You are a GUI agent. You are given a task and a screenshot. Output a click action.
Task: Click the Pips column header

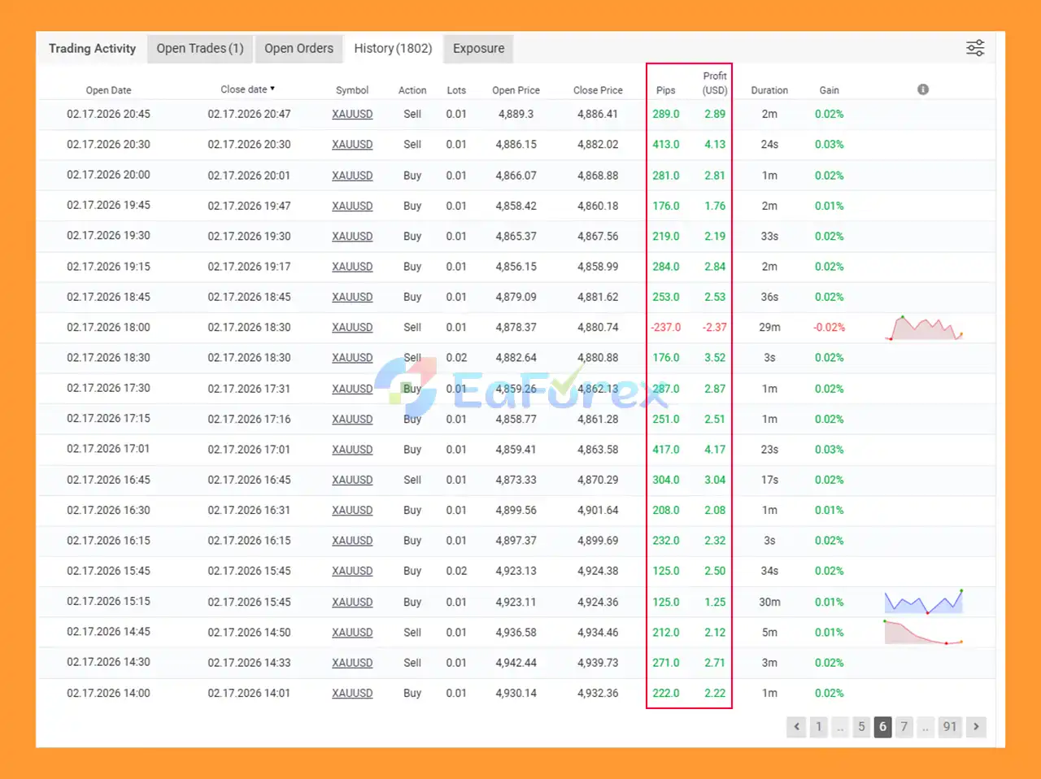(x=665, y=90)
